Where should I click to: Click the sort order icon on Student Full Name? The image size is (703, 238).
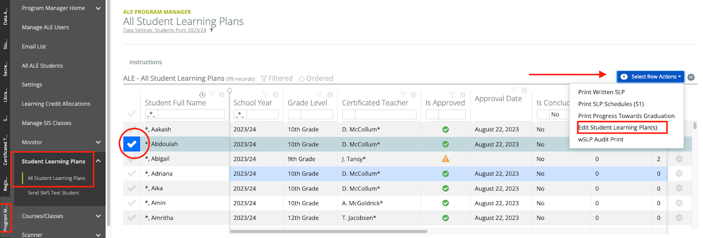[x=202, y=94]
